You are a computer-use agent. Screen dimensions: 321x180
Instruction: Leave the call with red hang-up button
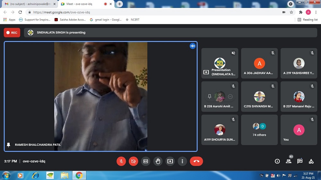click(196, 161)
